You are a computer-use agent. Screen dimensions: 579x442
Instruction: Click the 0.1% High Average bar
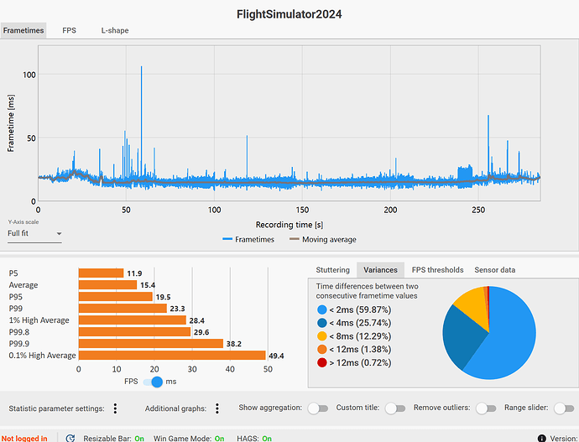coord(172,356)
